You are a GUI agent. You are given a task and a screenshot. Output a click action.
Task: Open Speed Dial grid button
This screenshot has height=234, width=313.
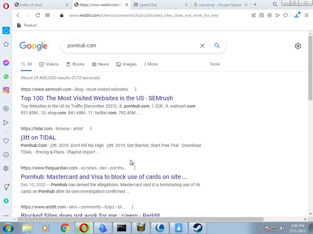47,15
